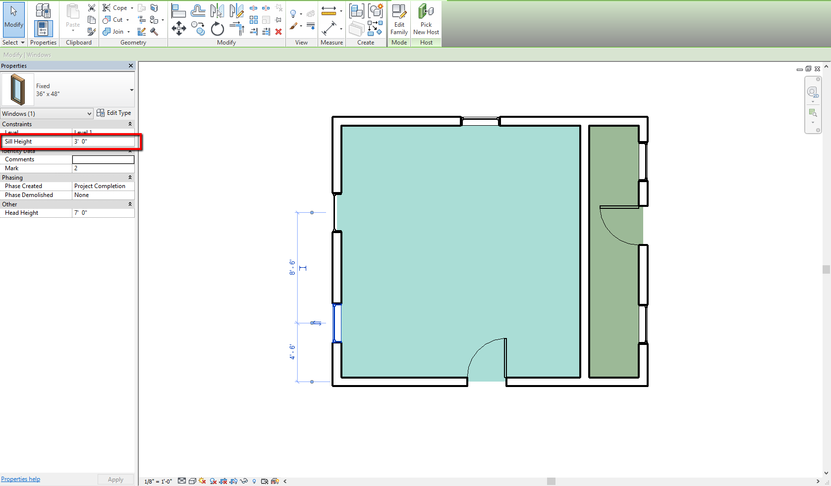831x486 pixels.
Task: Activate the Rotate tool
Action: 217,29
